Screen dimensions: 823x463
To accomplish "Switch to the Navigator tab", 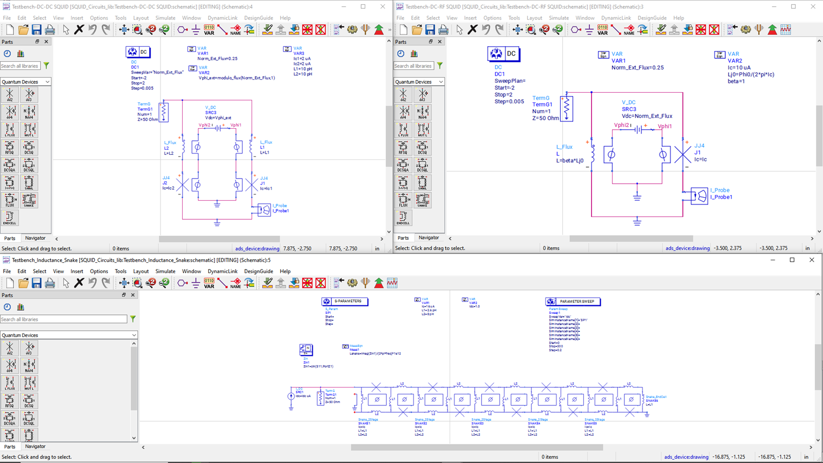I will 35,238.
